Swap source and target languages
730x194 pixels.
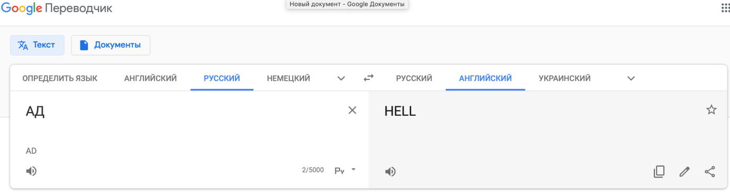coord(368,78)
